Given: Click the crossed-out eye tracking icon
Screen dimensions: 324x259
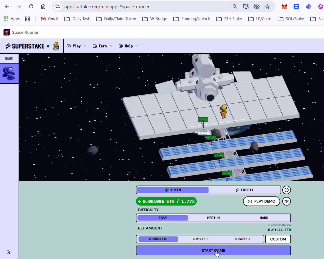Looking at the screenshot, I should pos(256,6).
